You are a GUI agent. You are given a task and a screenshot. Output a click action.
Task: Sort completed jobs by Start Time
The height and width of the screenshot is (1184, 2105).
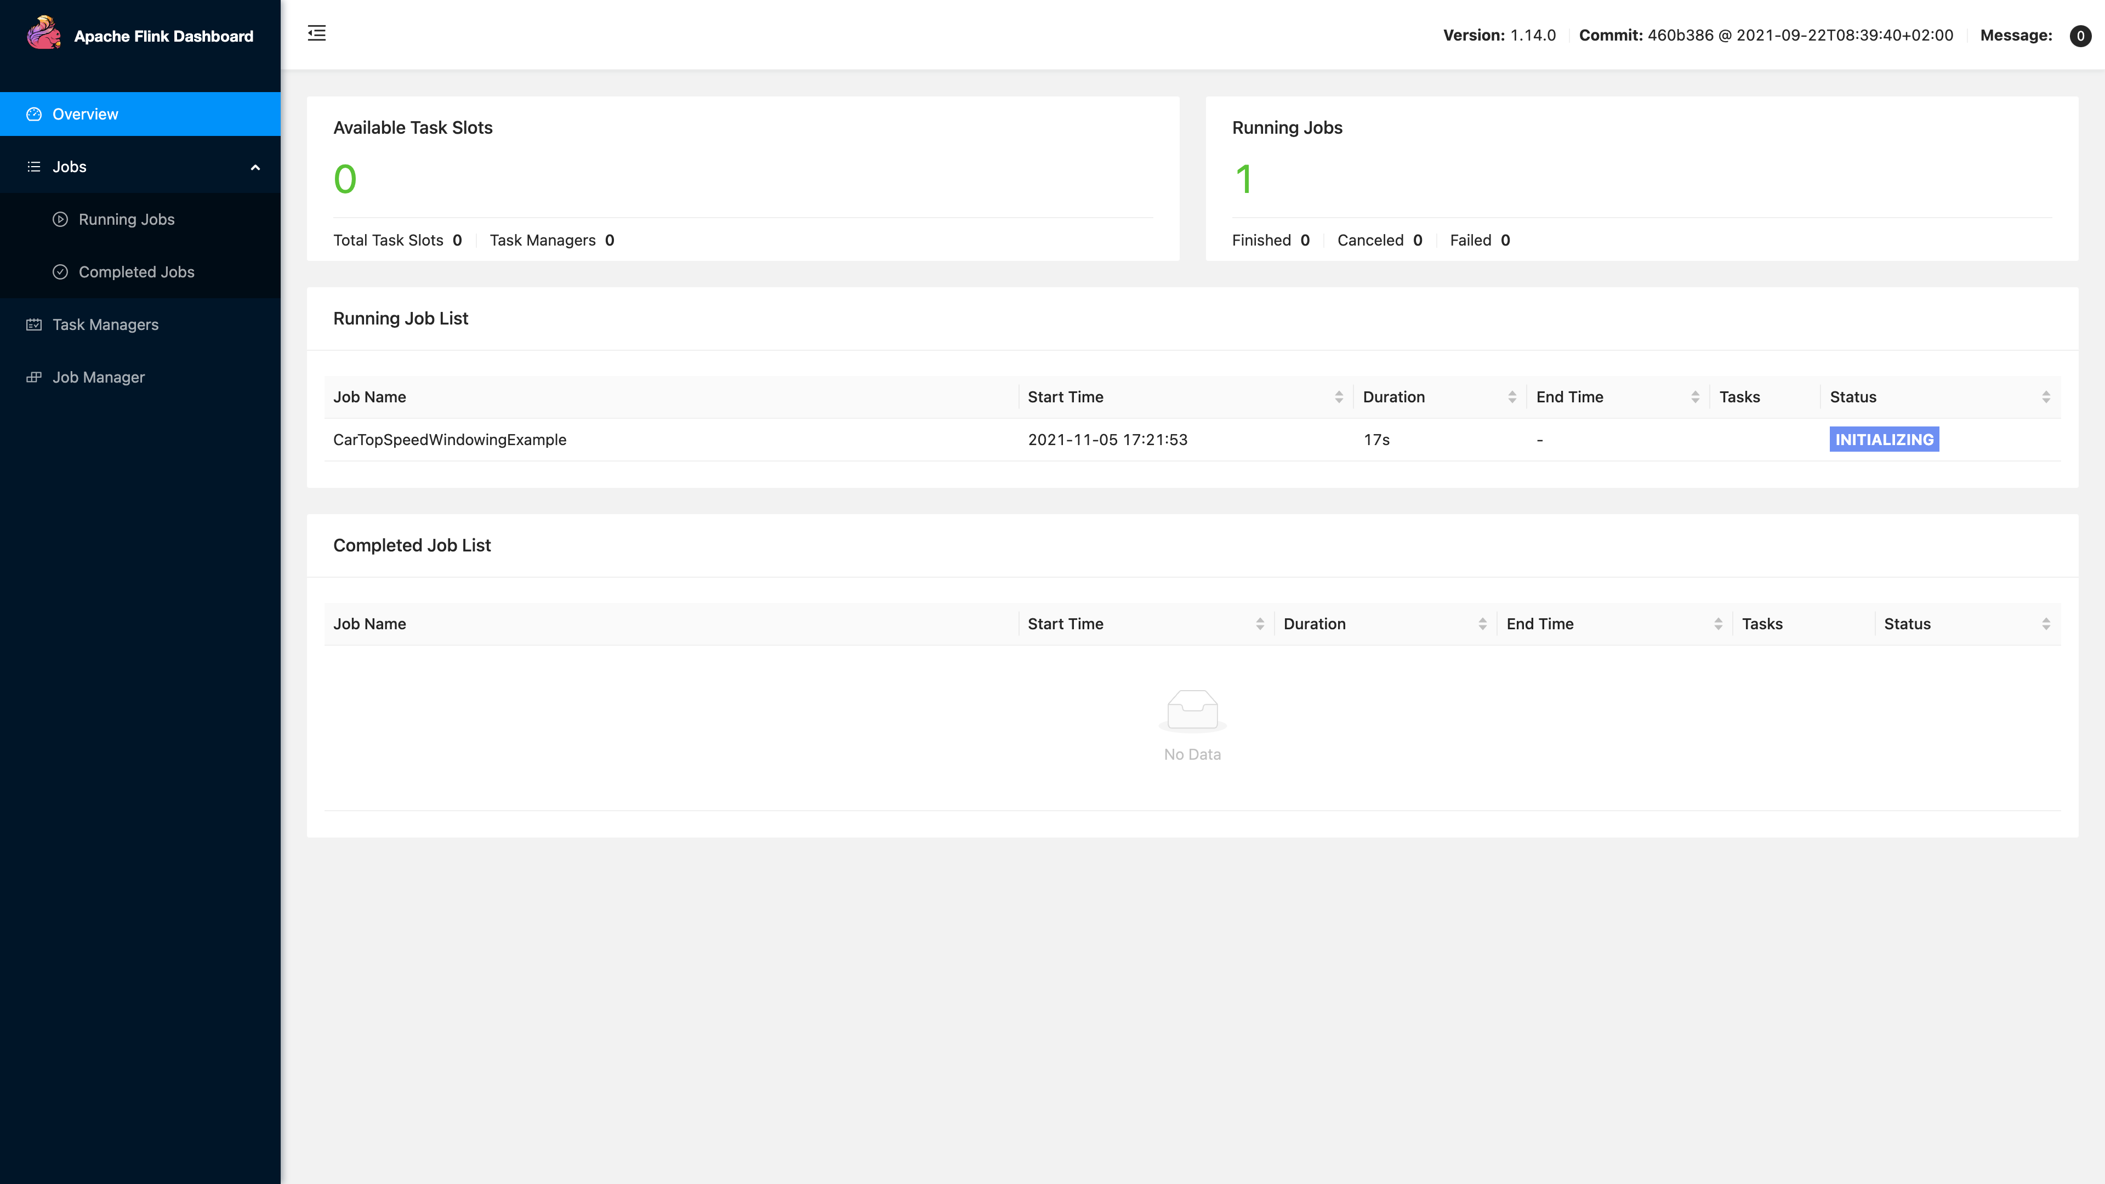coord(1259,624)
